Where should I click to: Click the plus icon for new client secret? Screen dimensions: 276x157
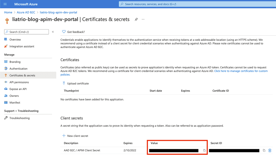64,136
